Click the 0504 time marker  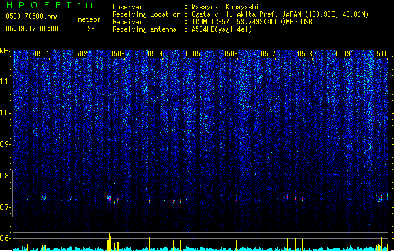(x=155, y=54)
